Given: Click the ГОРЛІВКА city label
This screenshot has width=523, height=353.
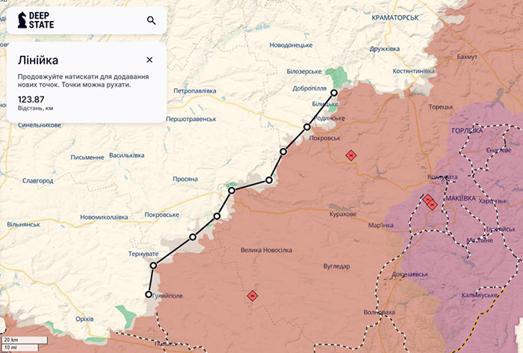Looking at the screenshot, I should (468, 131).
